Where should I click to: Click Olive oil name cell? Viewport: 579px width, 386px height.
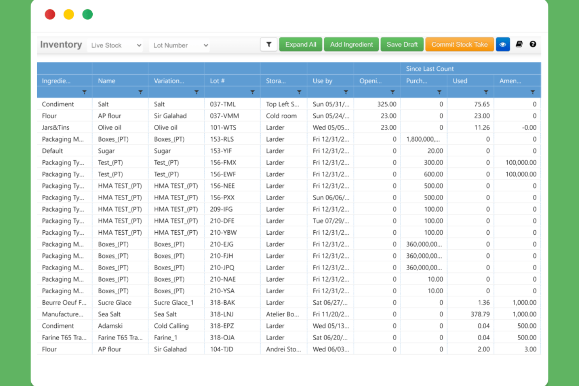120,127
